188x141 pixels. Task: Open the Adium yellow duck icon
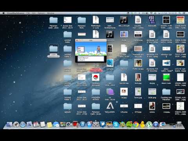142,125
